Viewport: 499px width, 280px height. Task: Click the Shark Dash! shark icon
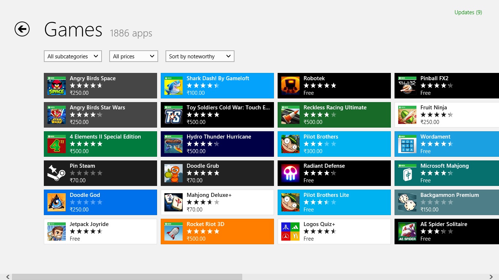click(x=174, y=86)
